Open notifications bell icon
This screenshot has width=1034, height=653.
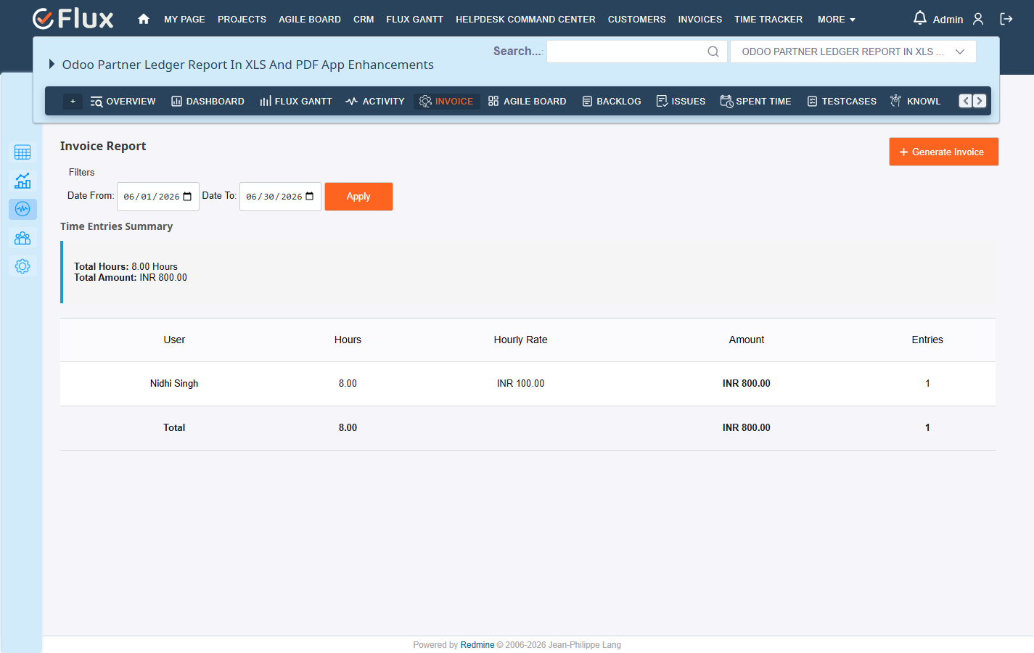coord(919,18)
